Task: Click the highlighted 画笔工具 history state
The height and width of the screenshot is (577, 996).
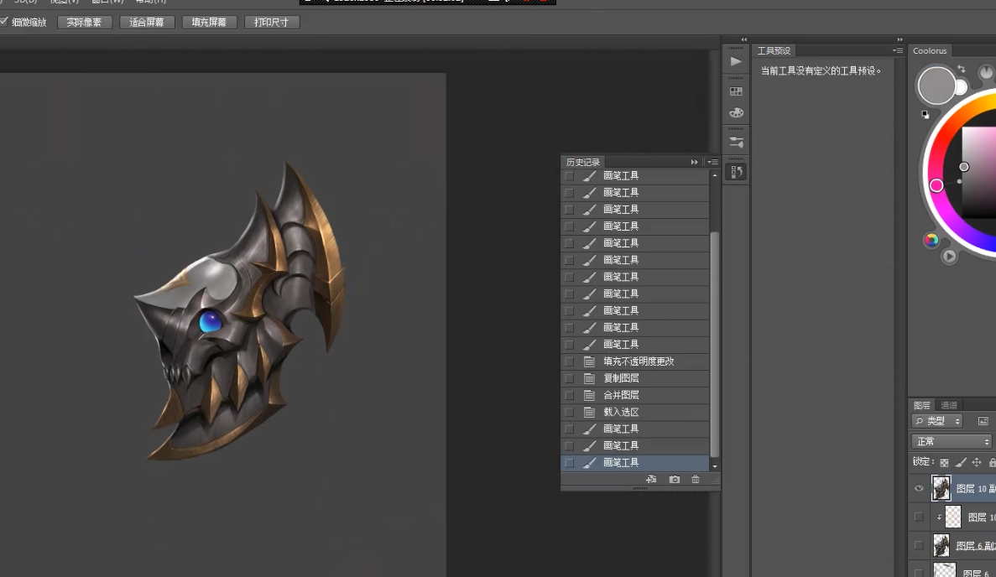Action: 634,463
